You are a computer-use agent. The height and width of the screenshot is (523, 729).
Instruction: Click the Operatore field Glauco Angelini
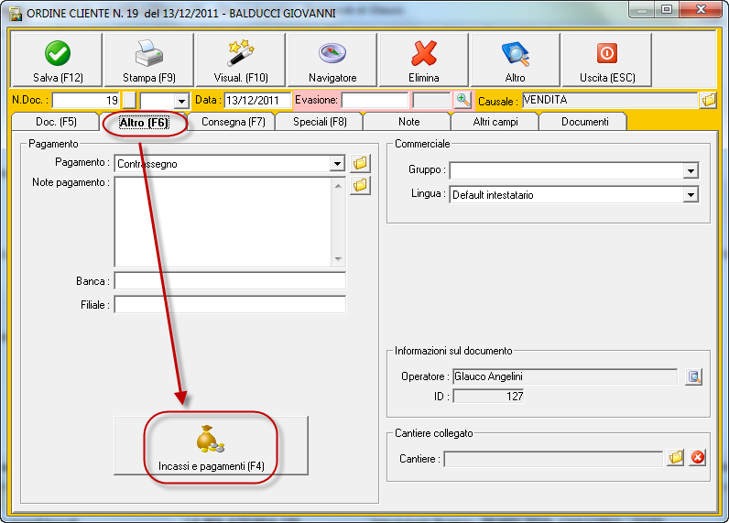[565, 376]
